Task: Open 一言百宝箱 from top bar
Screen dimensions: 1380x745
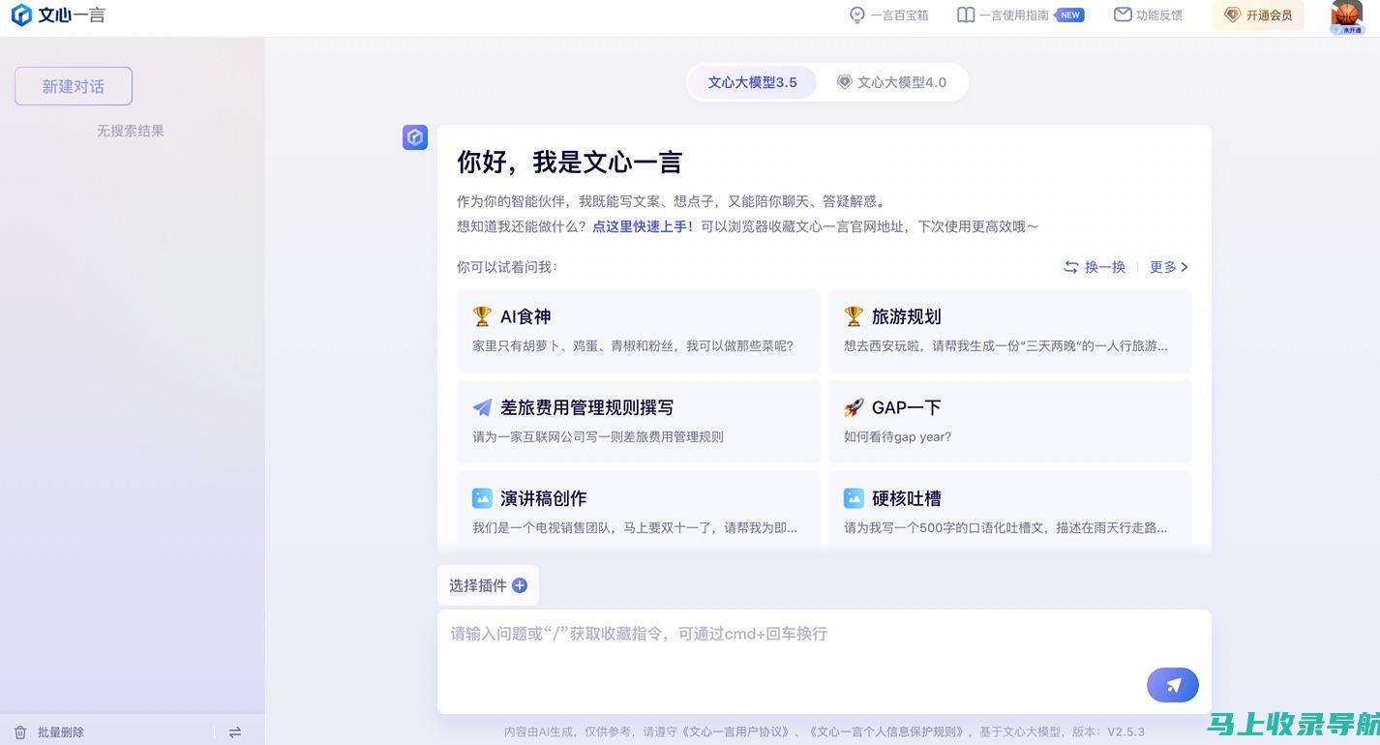Action: [x=889, y=15]
